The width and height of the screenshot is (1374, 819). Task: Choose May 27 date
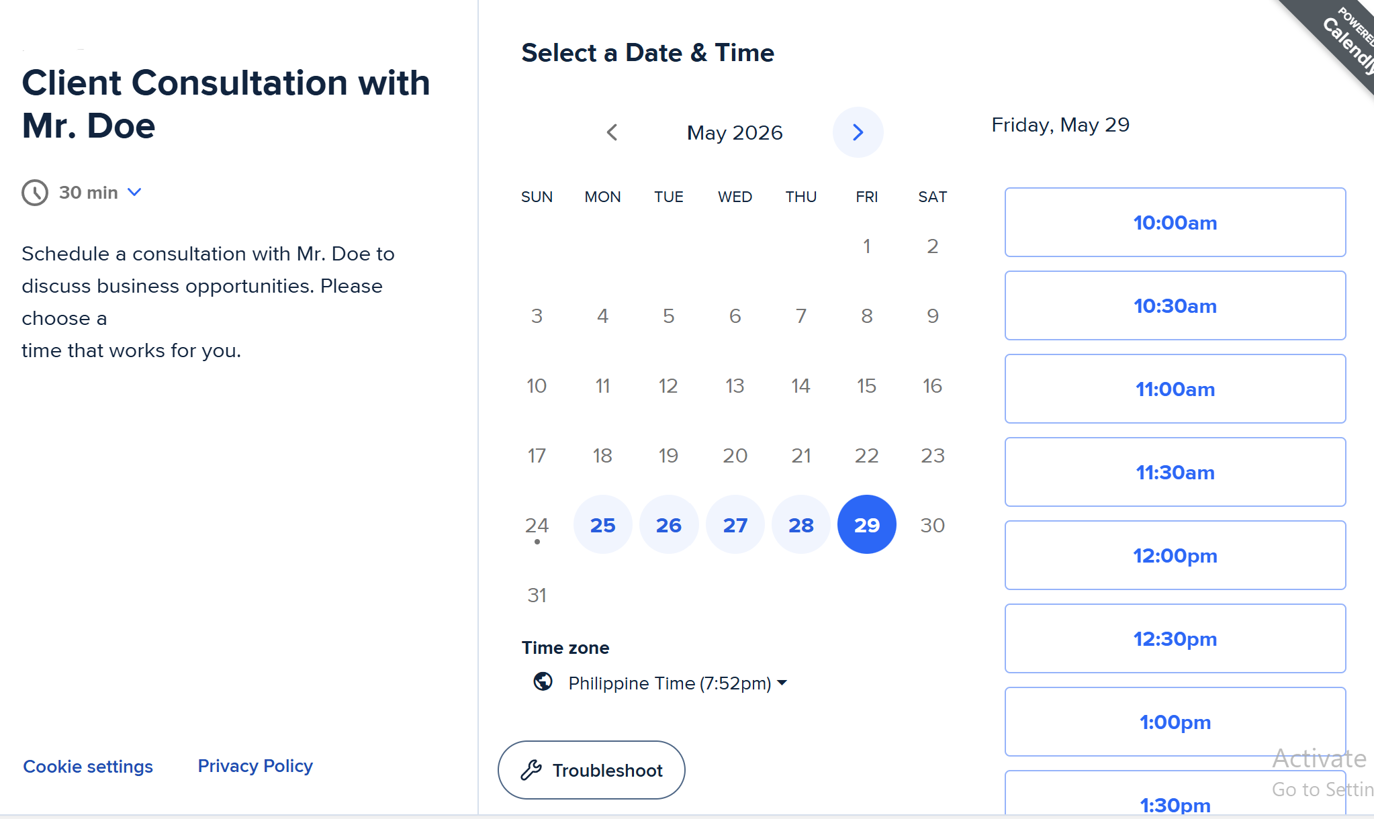pos(735,525)
